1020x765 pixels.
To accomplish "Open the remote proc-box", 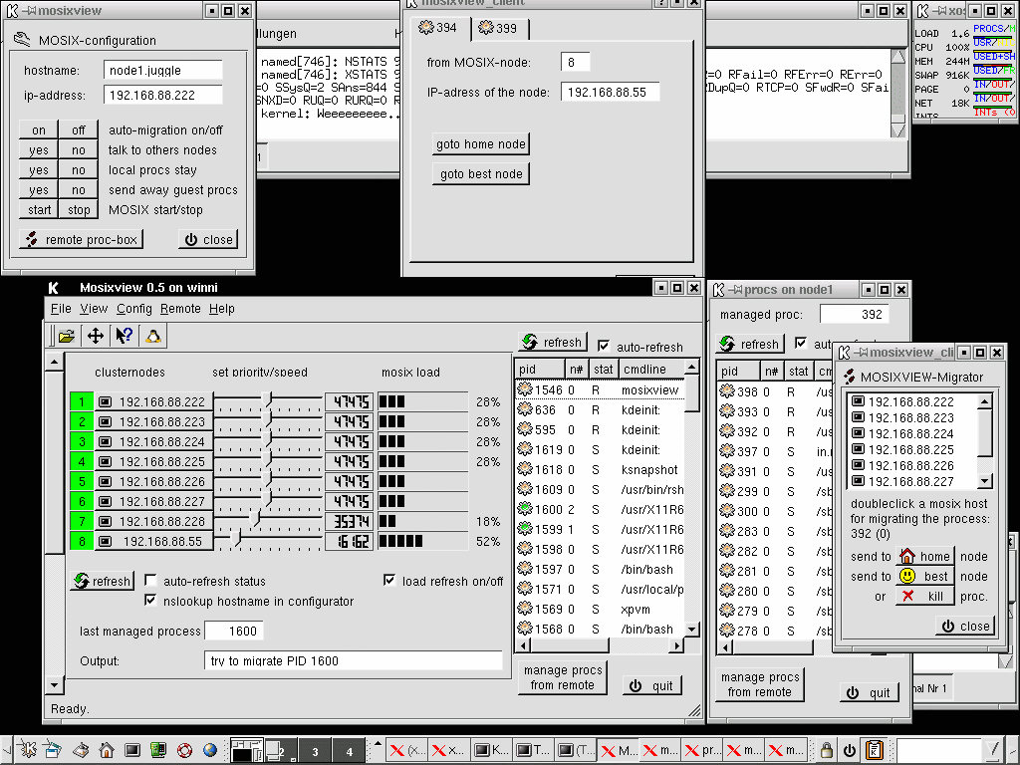I will coord(82,239).
